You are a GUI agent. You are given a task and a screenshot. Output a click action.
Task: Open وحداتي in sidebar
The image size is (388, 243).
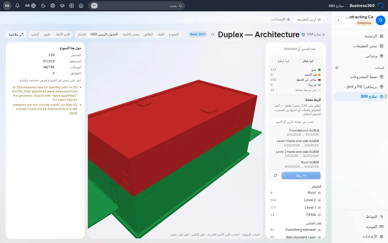pos(360,56)
